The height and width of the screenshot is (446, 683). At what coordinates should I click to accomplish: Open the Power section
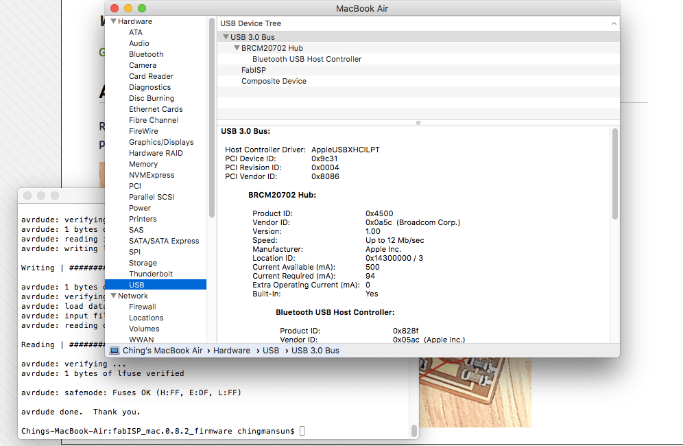139,208
